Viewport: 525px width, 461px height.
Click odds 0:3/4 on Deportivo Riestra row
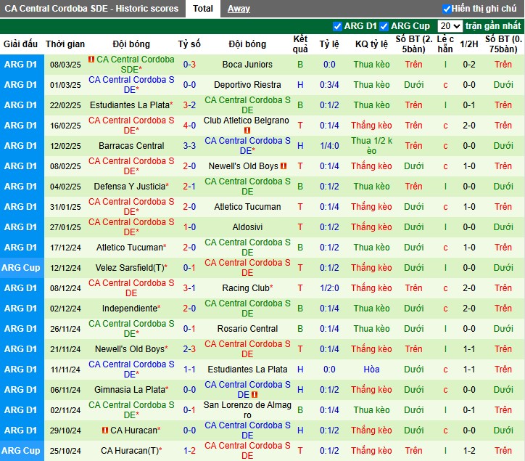coord(329,85)
